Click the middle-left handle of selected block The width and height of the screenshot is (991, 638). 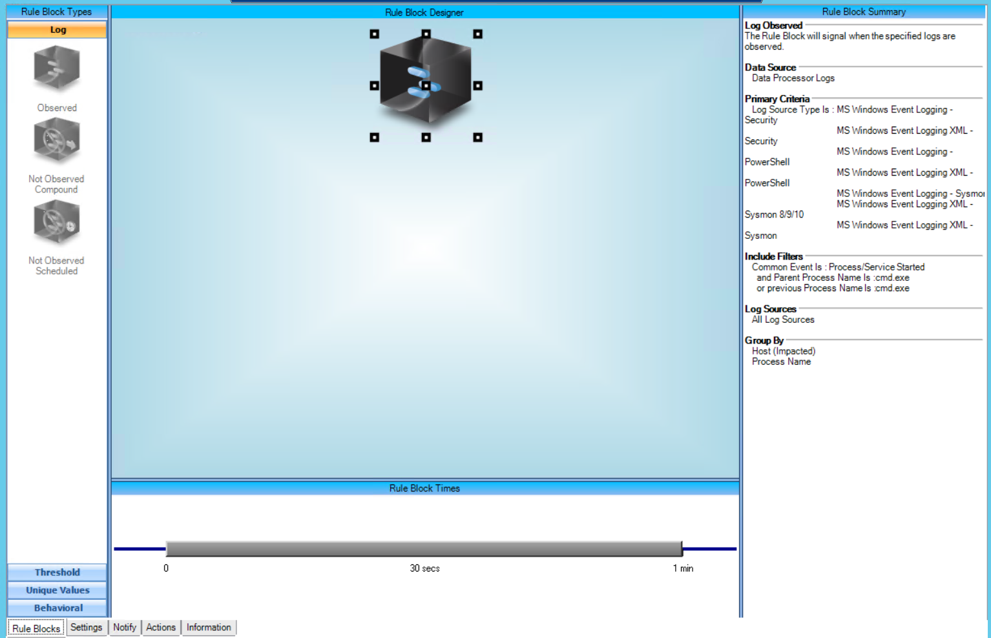click(x=375, y=86)
